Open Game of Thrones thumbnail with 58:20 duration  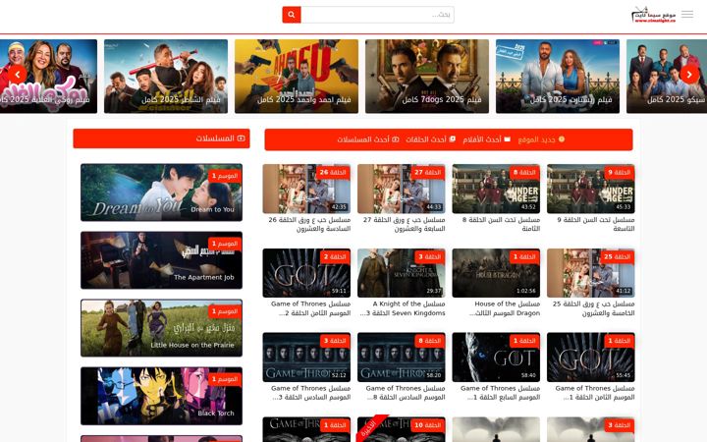click(402, 358)
